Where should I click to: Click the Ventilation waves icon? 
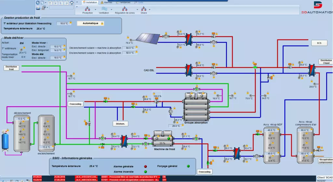click(x=104, y=8)
